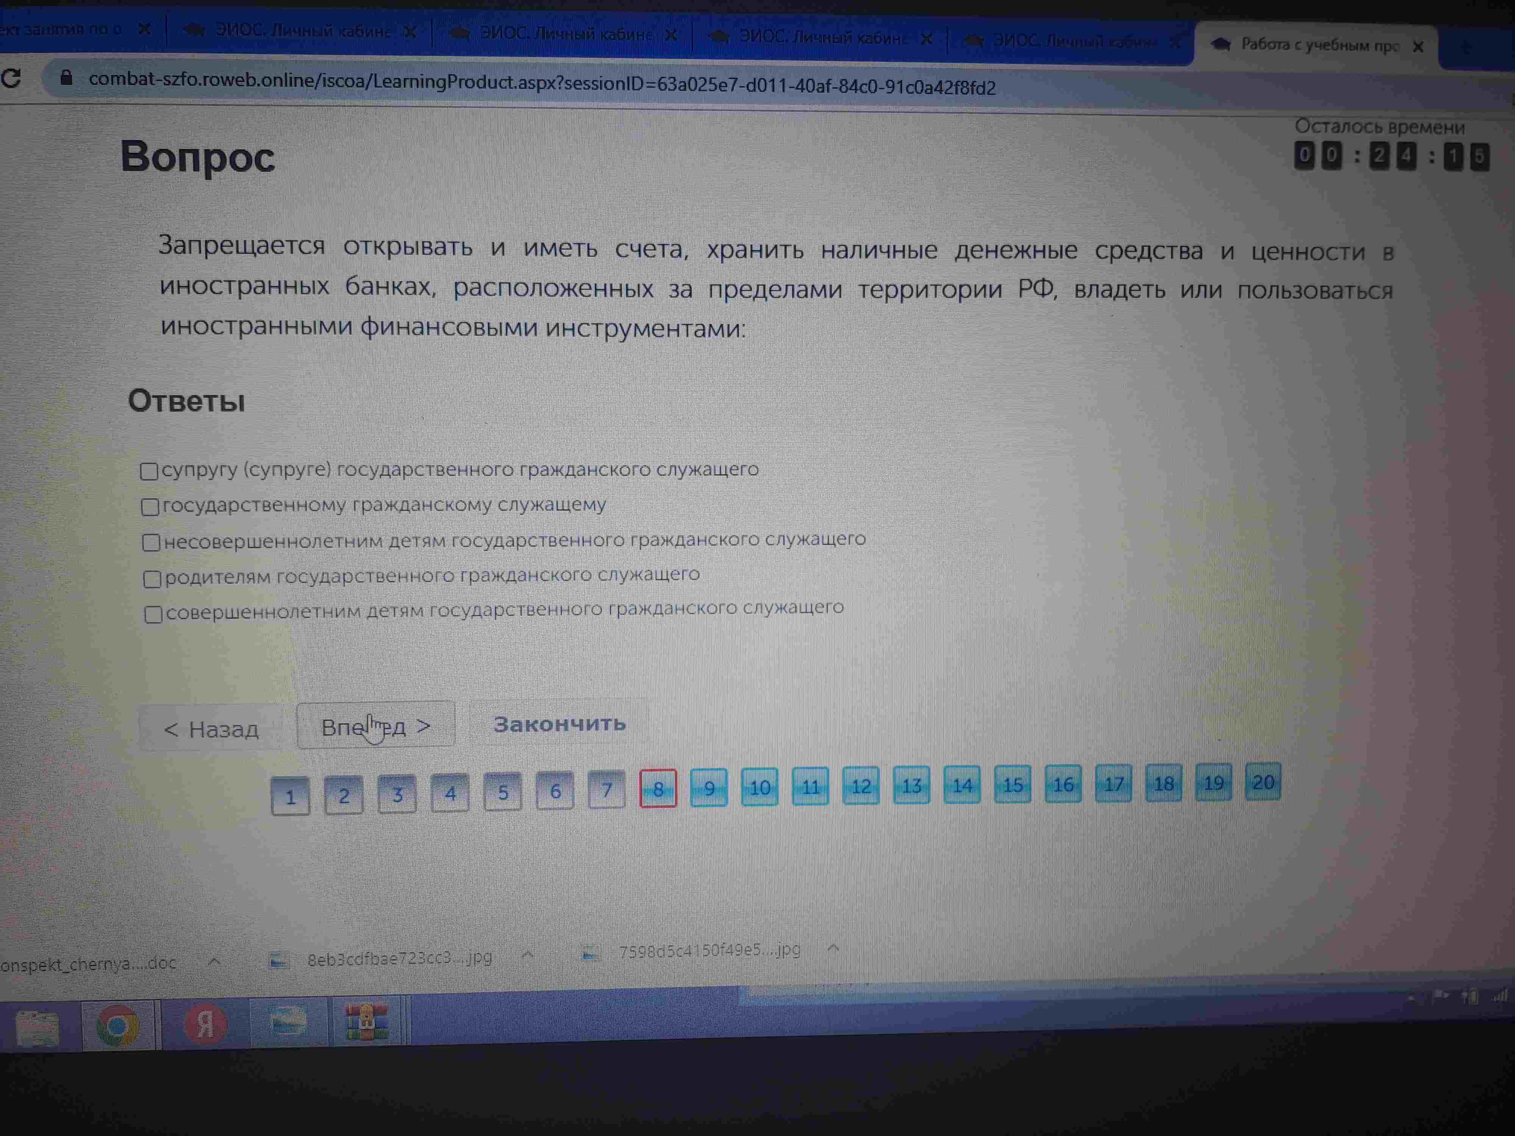Image resolution: width=1515 pixels, height=1136 pixels.
Task: Tick "несовершеннолетним детям" answer checkbox
Action: [151, 543]
